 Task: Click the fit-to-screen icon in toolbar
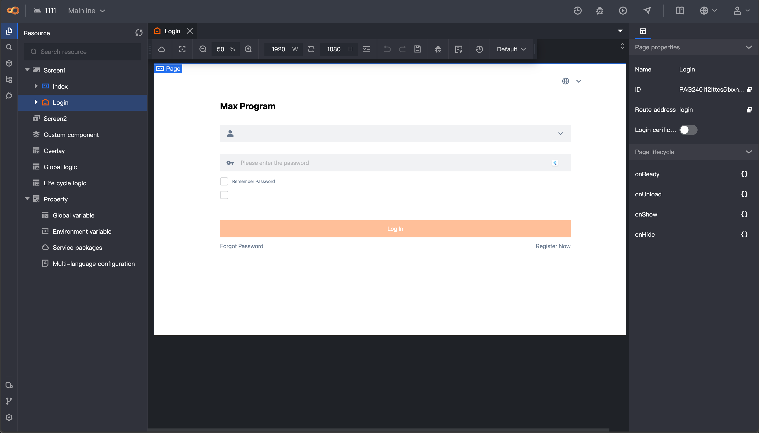coord(182,49)
